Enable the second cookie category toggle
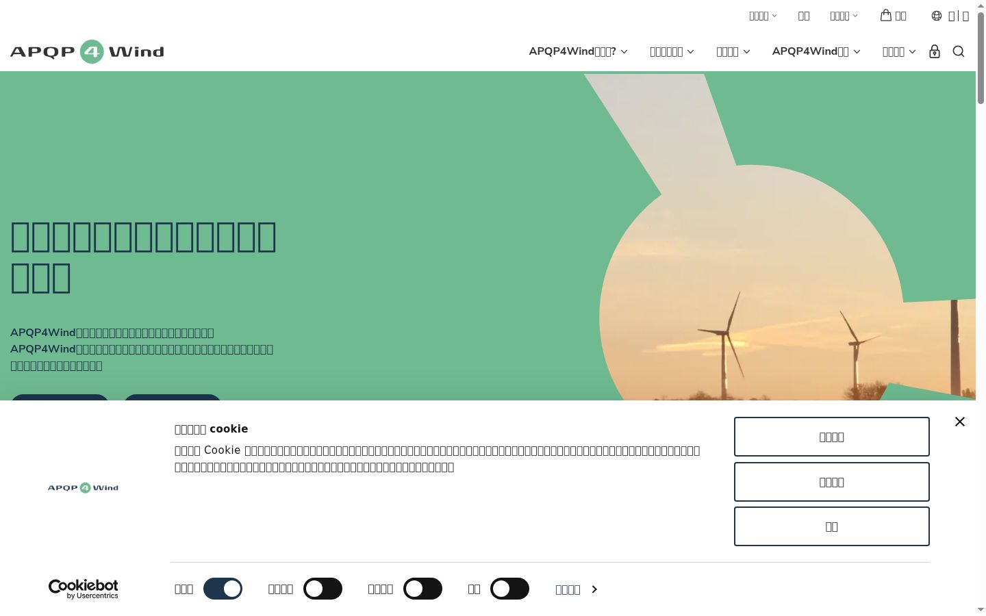 (323, 589)
